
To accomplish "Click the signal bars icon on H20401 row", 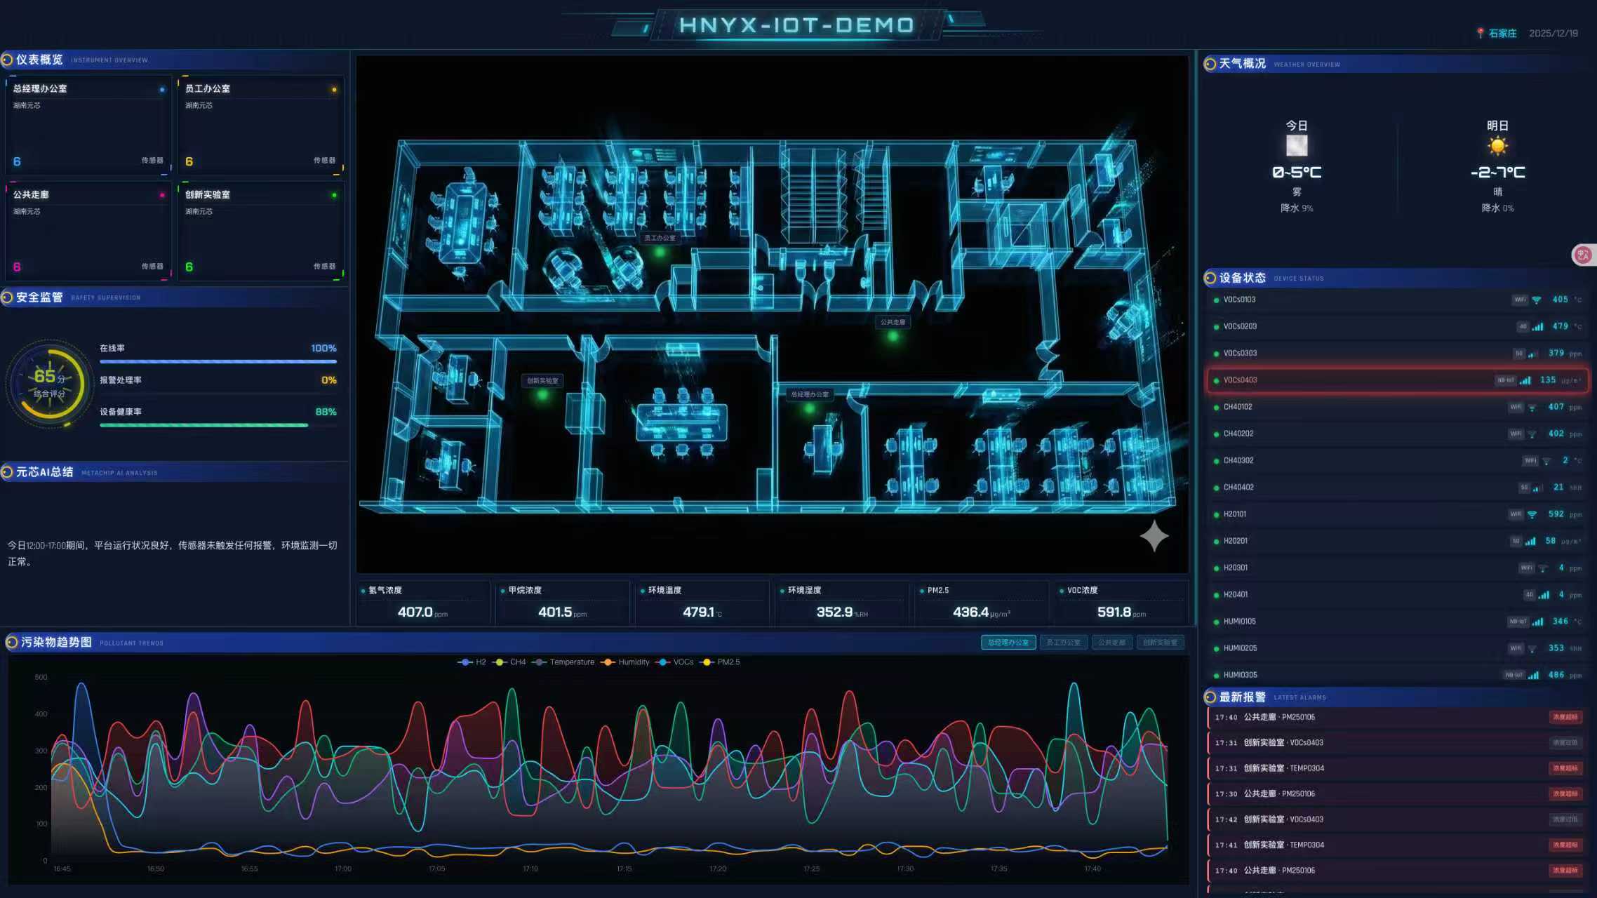I will pyautogui.click(x=1544, y=595).
